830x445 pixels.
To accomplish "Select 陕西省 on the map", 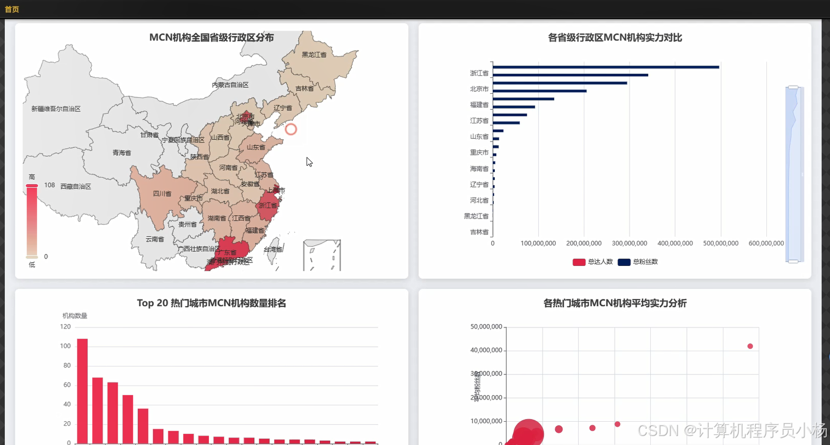I will click(200, 157).
